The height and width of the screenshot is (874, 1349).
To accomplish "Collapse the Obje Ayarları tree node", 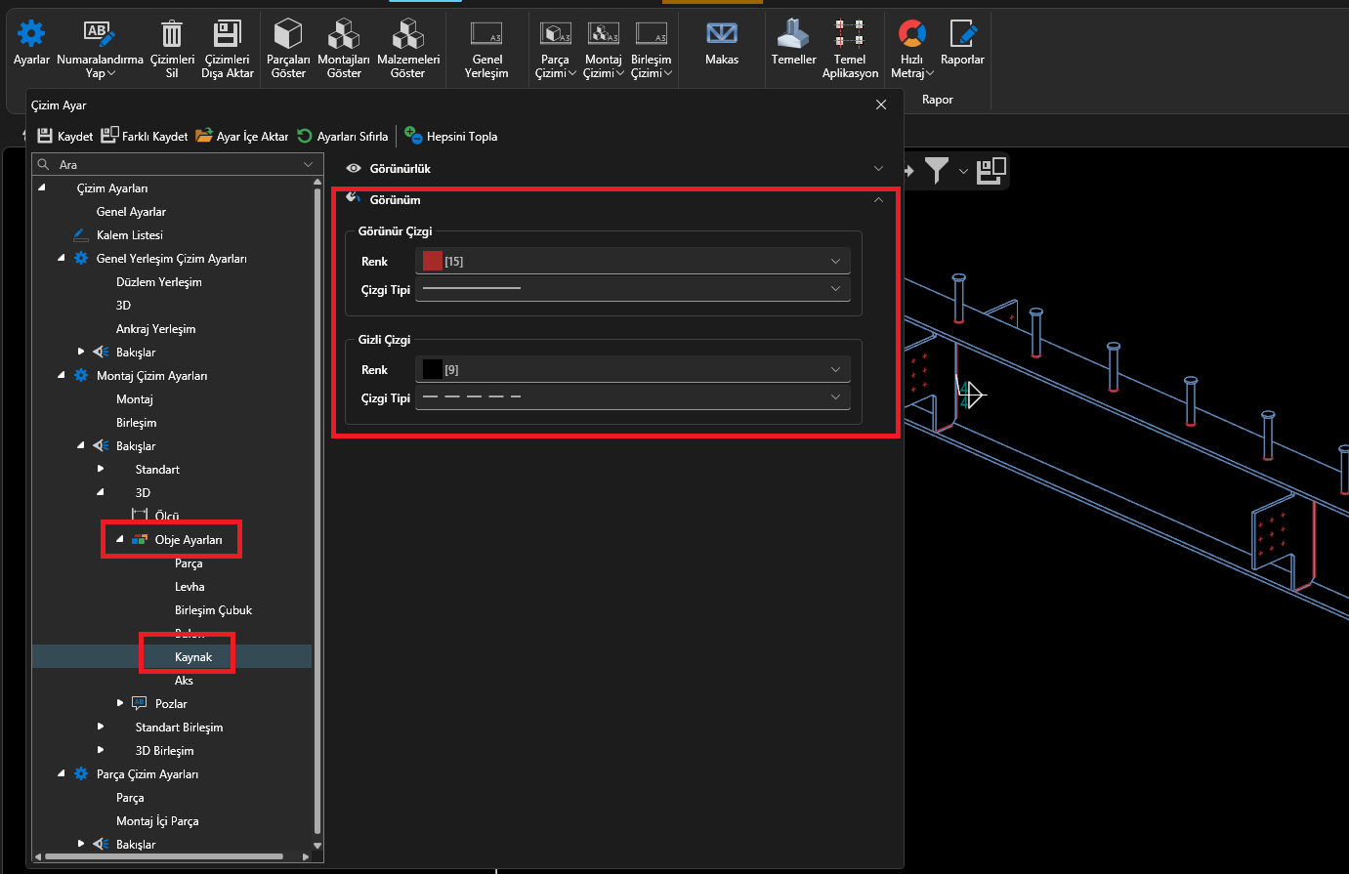I will click(x=120, y=540).
